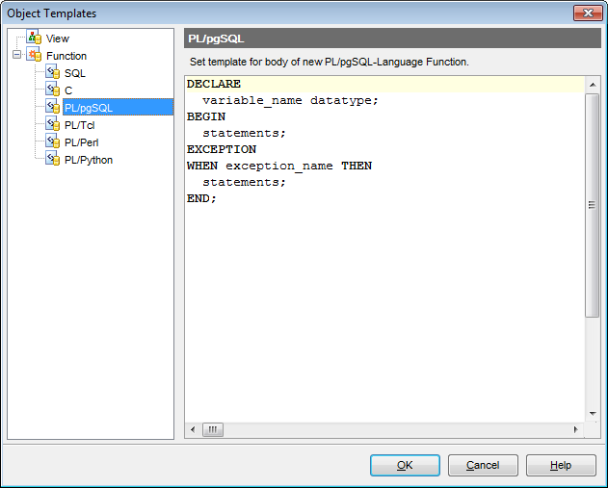Select the PL/Perl template item

(x=82, y=142)
